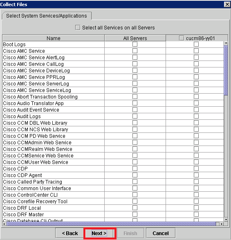231x240 pixels.
Task: Check cucm86-yy01 box for Cisco DRF Local
Action: [x=196, y=208]
